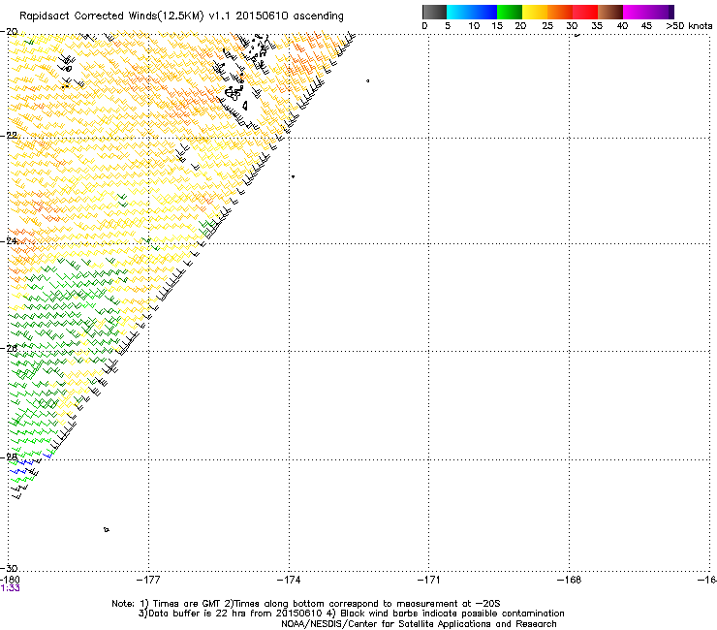The width and height of the screenshot is (717, 630).
Task: Click the blue 10-15 knots legend segment
Action: click(x=484, y=12)
